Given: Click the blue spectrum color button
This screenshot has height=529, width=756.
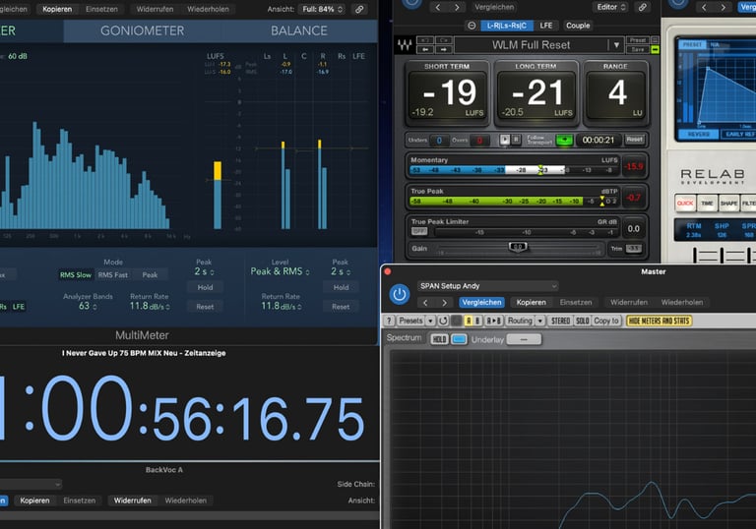Looking at the screenshot, I should coord(459,339).
